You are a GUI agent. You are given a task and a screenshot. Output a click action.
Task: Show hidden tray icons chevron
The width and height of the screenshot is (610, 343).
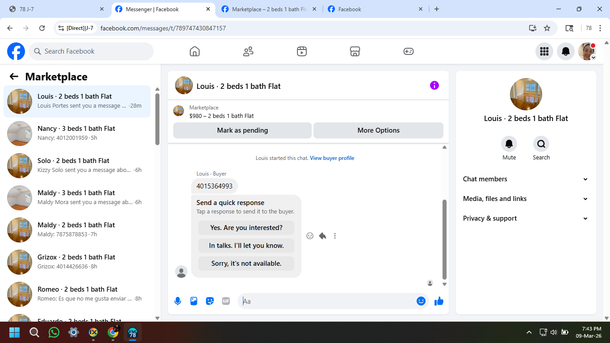(x=529, y=332)
